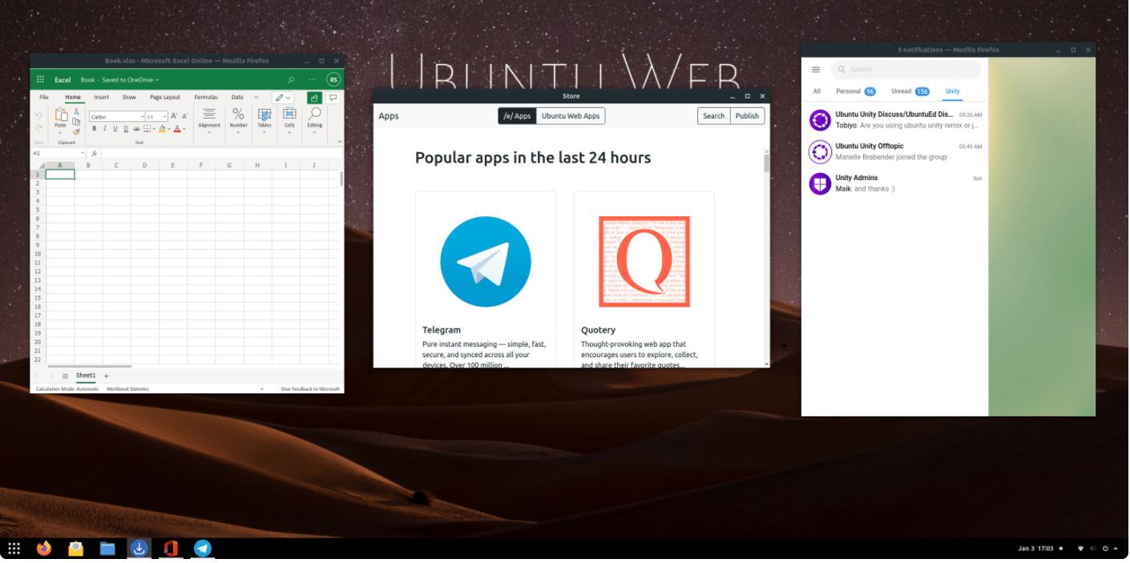Open the Ubuntu Unity Offtopic chat
This screenshot has height=563, width=1130.
pyautogui.click(x=895, y=151)
